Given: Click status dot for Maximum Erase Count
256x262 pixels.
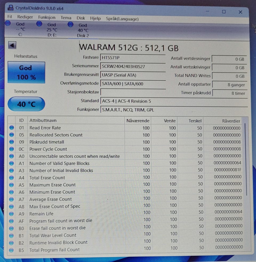Looking at the screenshot, I should point(11,185).
